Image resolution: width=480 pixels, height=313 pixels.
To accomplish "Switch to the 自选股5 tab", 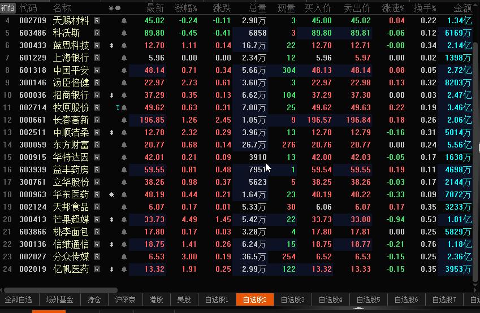I will point(368,299).
